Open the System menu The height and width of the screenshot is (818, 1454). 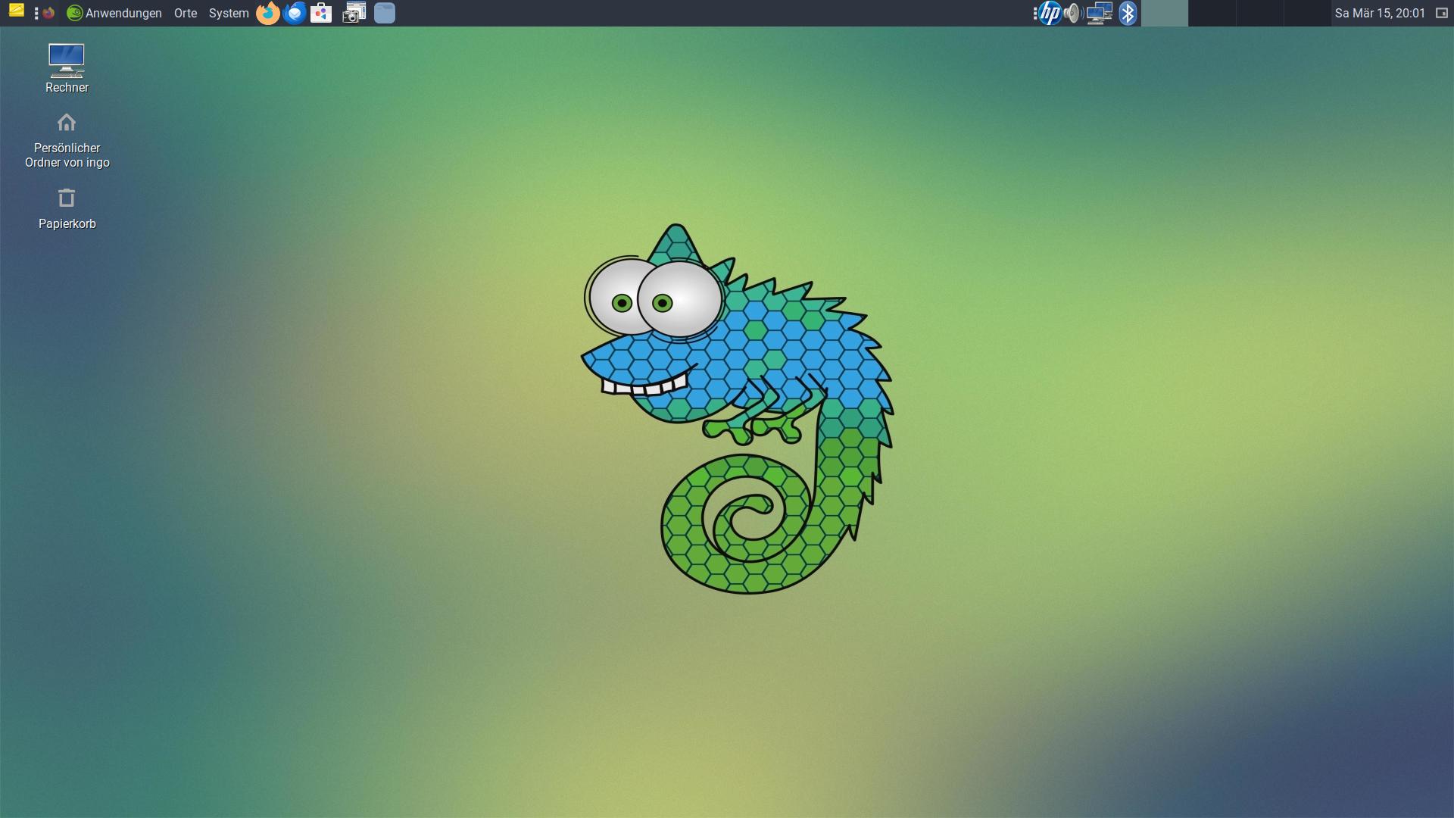pyautogui.click(x=228, y=13)
